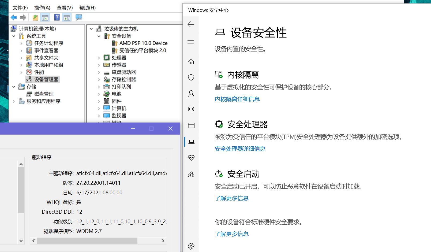Screen dimensions: 431x252
Task: Click the 固件 firmware icon
Action: pyautogui.click(x=107, y=101)
